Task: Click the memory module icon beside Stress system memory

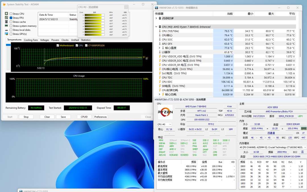Action: [x=7, y=26]
